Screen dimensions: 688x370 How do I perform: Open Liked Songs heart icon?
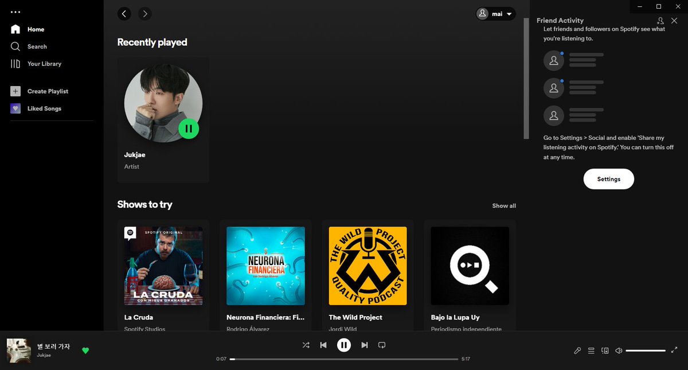pyautogui.click(x=15, y=108)
